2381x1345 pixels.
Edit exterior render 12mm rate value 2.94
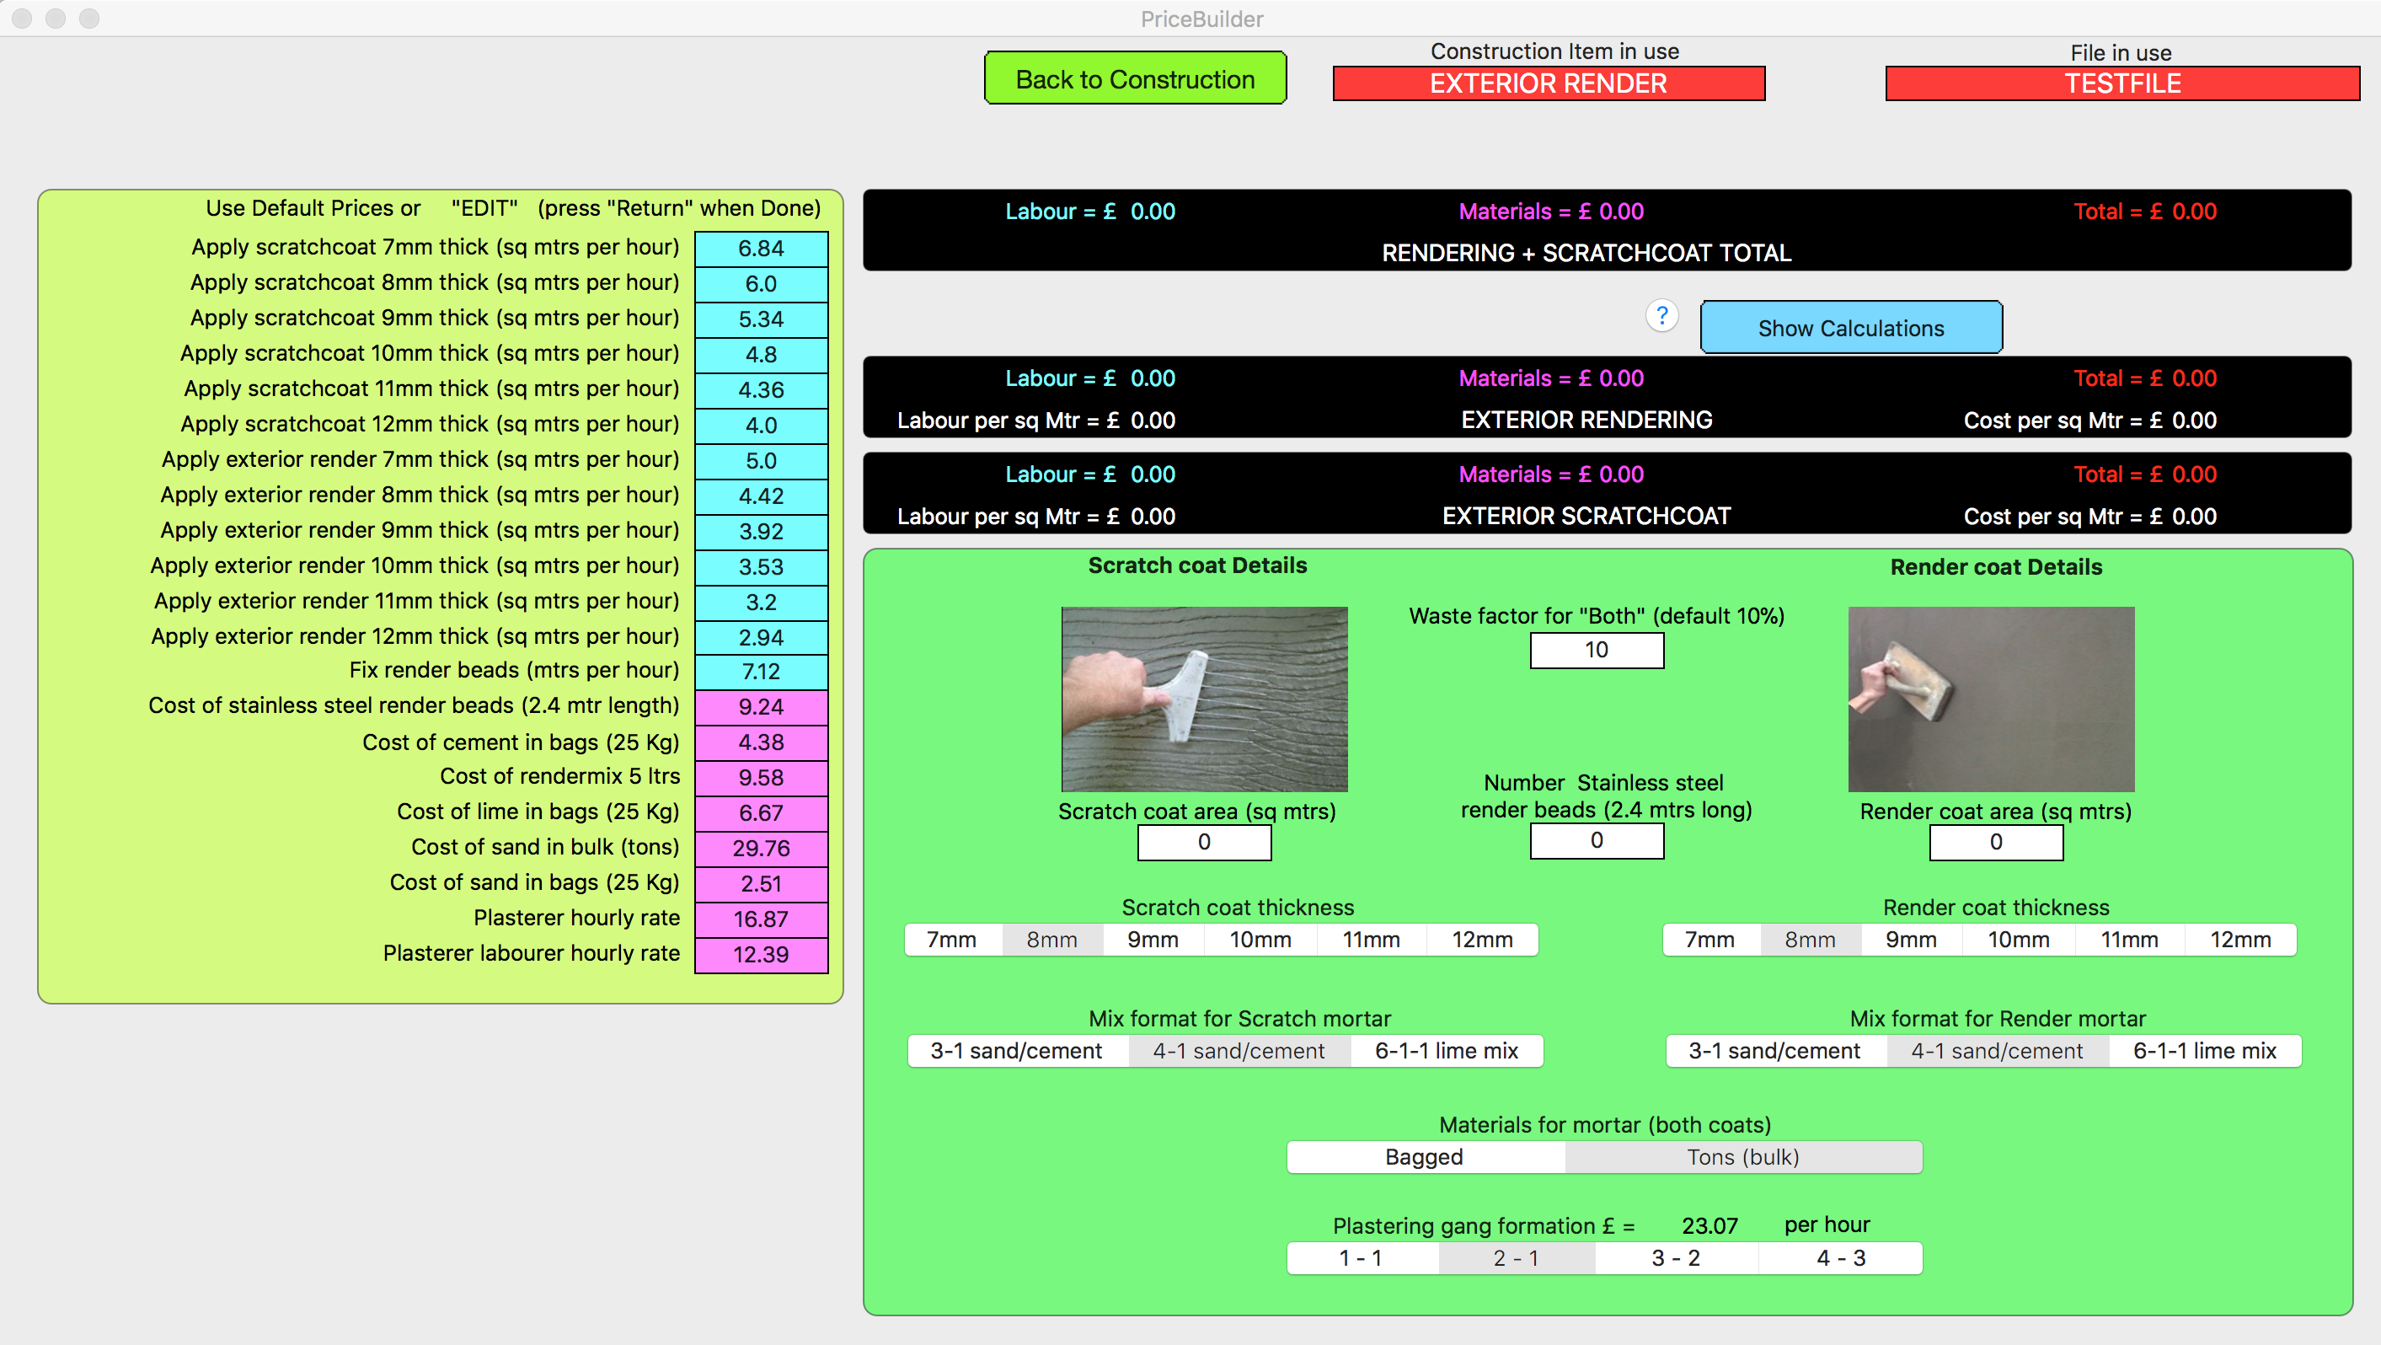point(761,637)
